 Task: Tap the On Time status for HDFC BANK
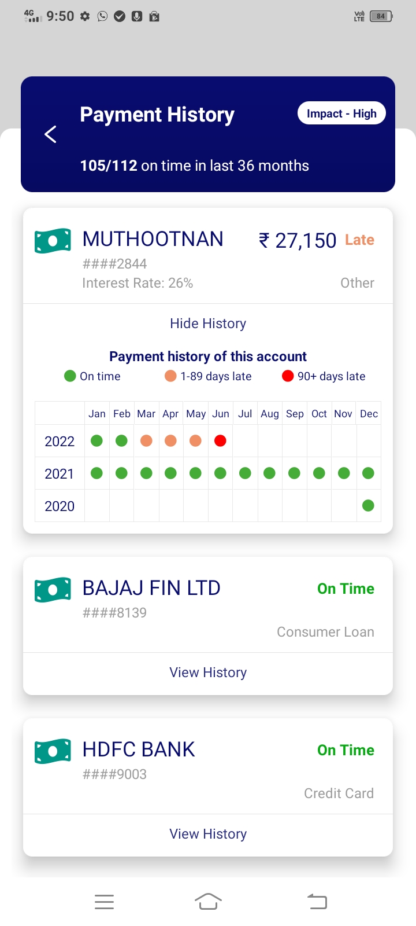tap(346, 750)
